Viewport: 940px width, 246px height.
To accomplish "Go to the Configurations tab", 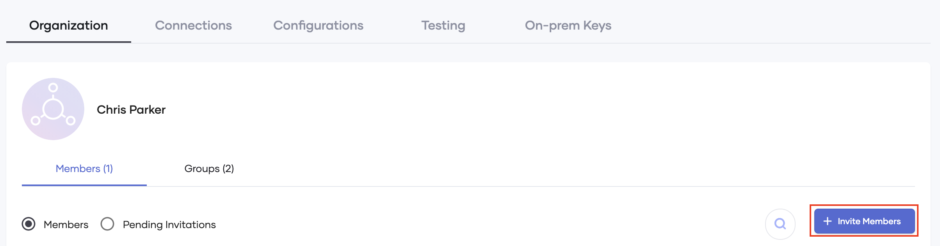I will click(318, 26).
